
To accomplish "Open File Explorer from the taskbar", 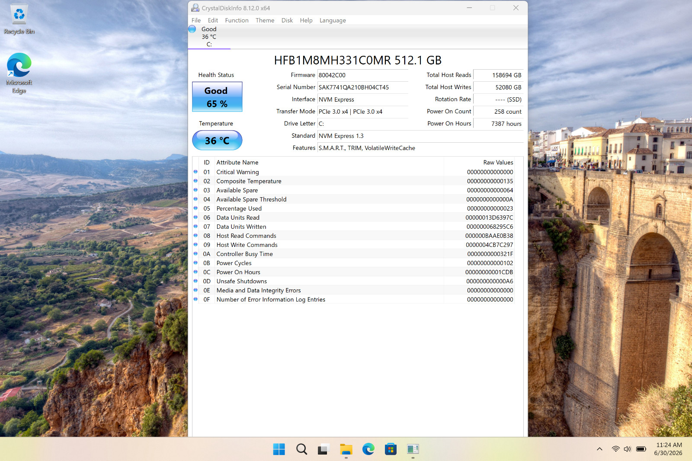I will pos(346,449).
